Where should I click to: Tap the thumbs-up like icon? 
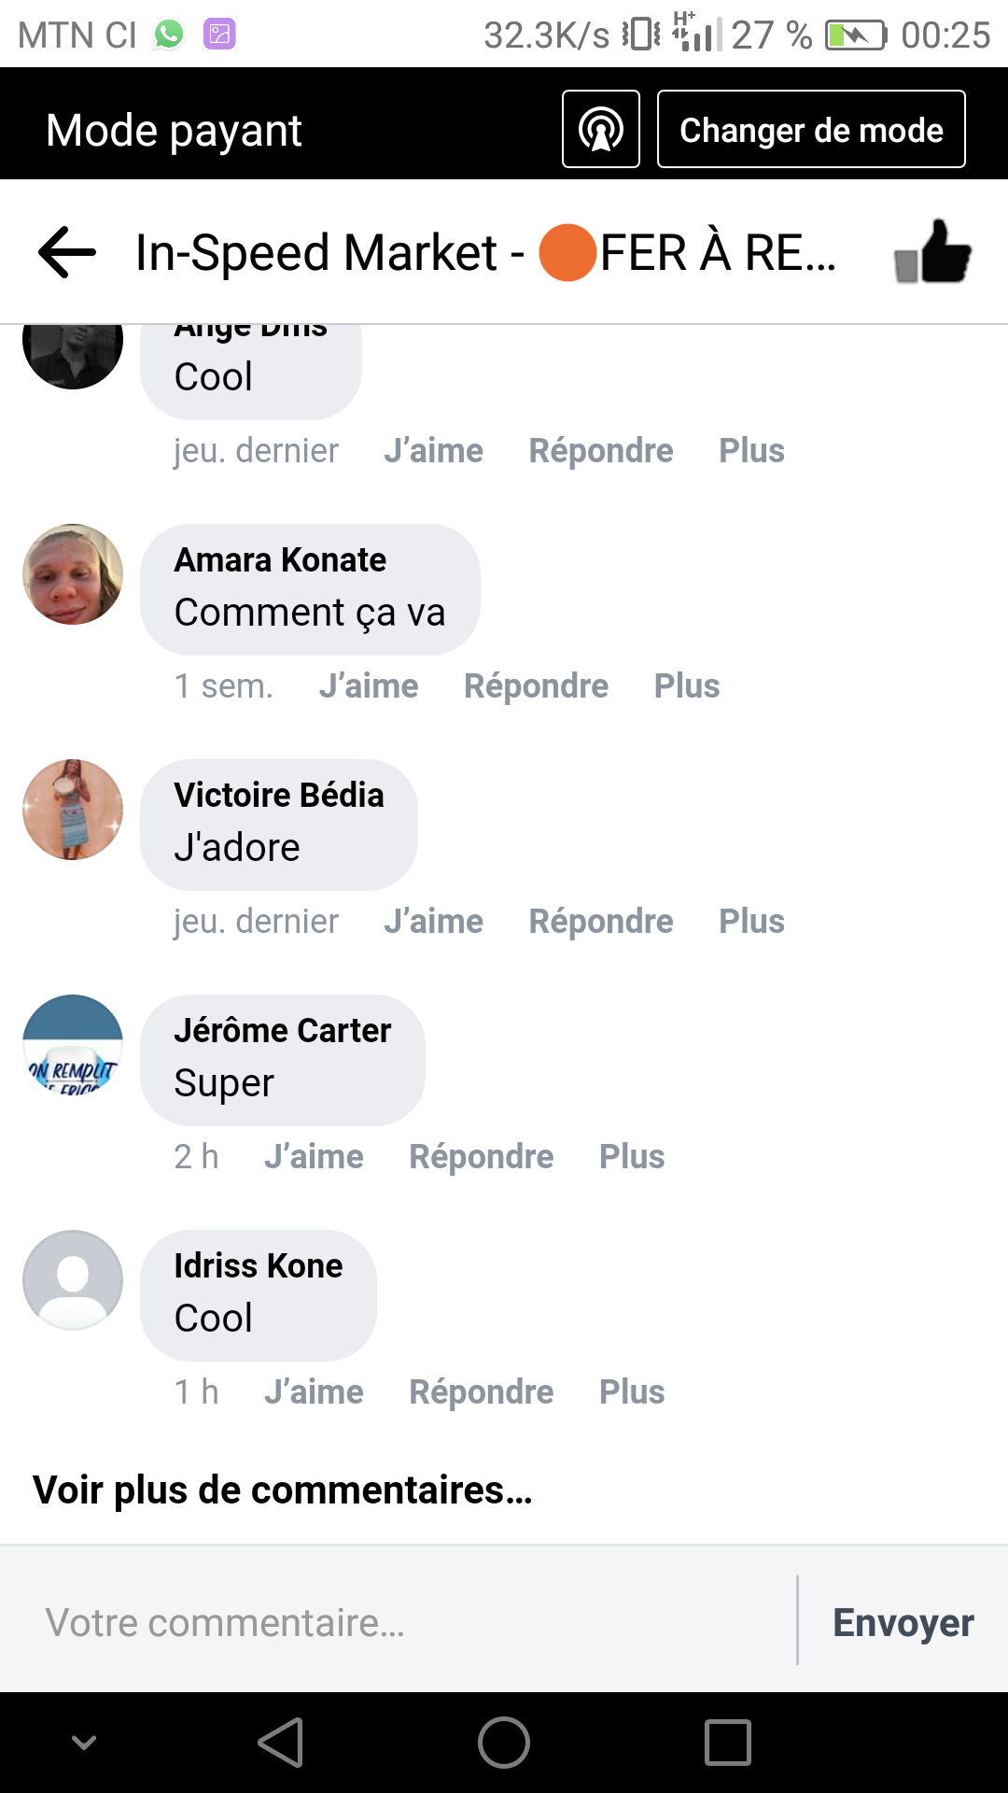click(x=932, y=252)
